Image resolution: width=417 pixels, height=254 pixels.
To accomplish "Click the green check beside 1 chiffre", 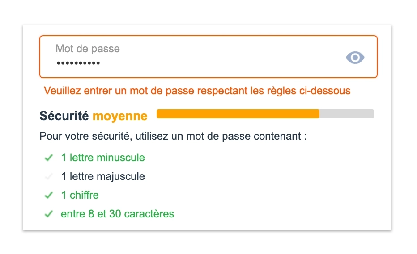I will (49, 196).
